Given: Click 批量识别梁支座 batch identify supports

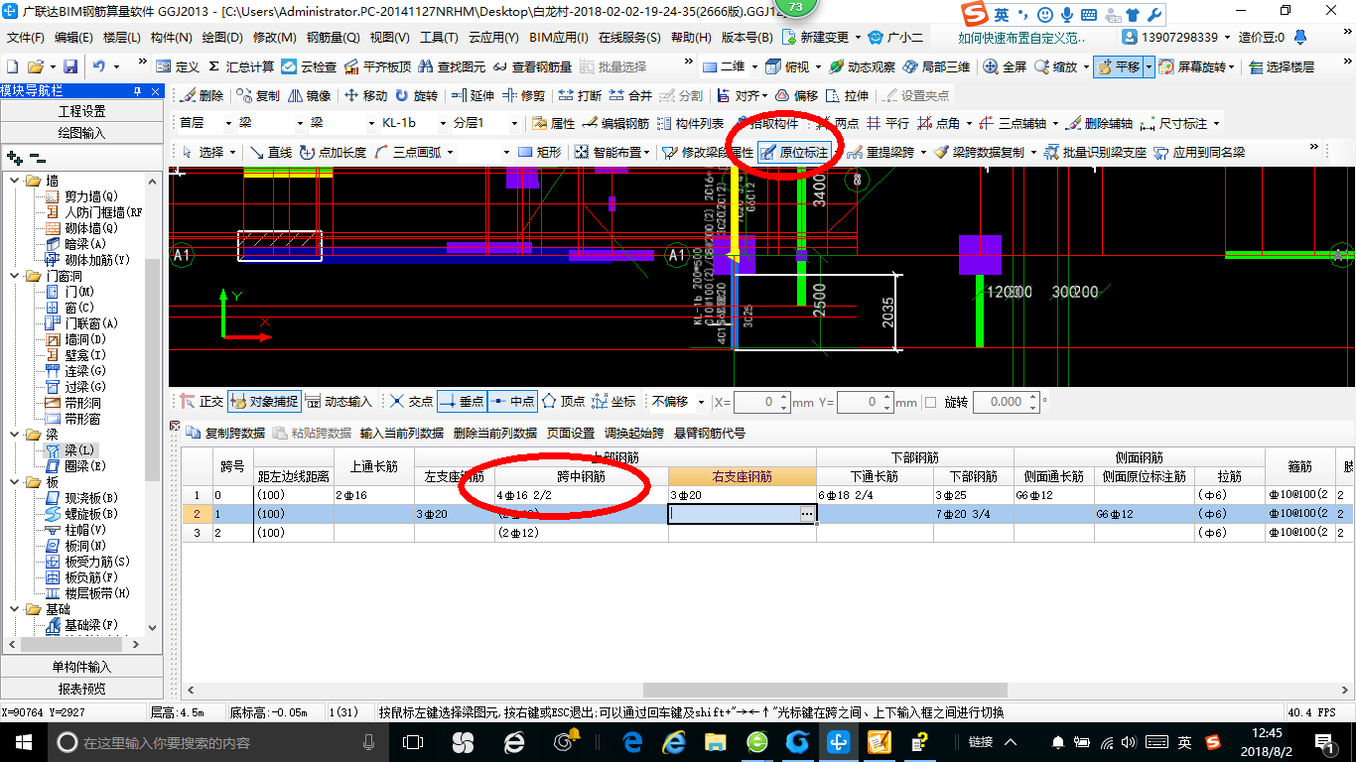Looking at the screenshot, I should tap(1095, 152).
